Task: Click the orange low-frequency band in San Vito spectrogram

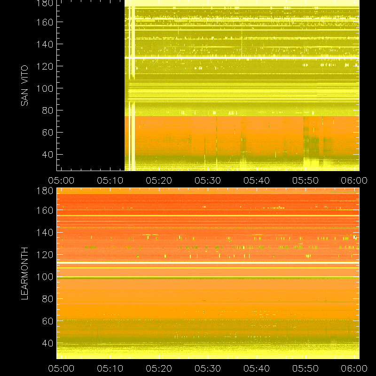Action: [242, 135]
